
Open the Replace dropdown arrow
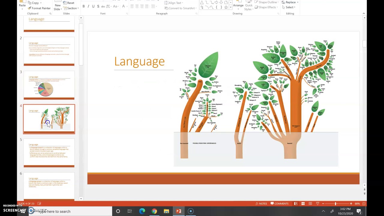click(298, 2)
